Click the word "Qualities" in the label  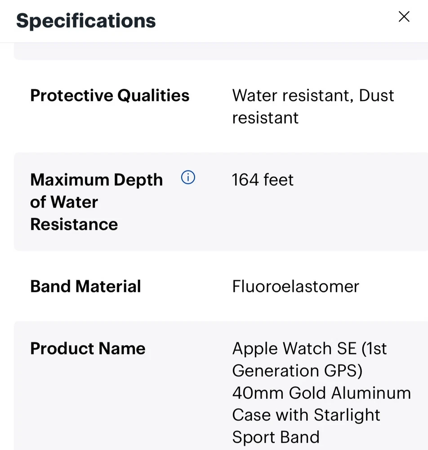point(153,95)
